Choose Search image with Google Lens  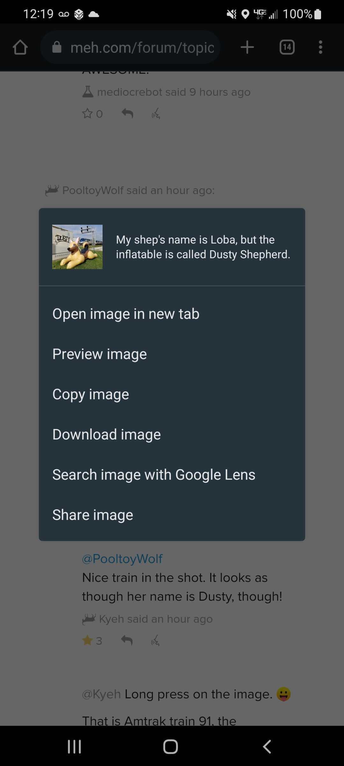click(x=154, y=475)
